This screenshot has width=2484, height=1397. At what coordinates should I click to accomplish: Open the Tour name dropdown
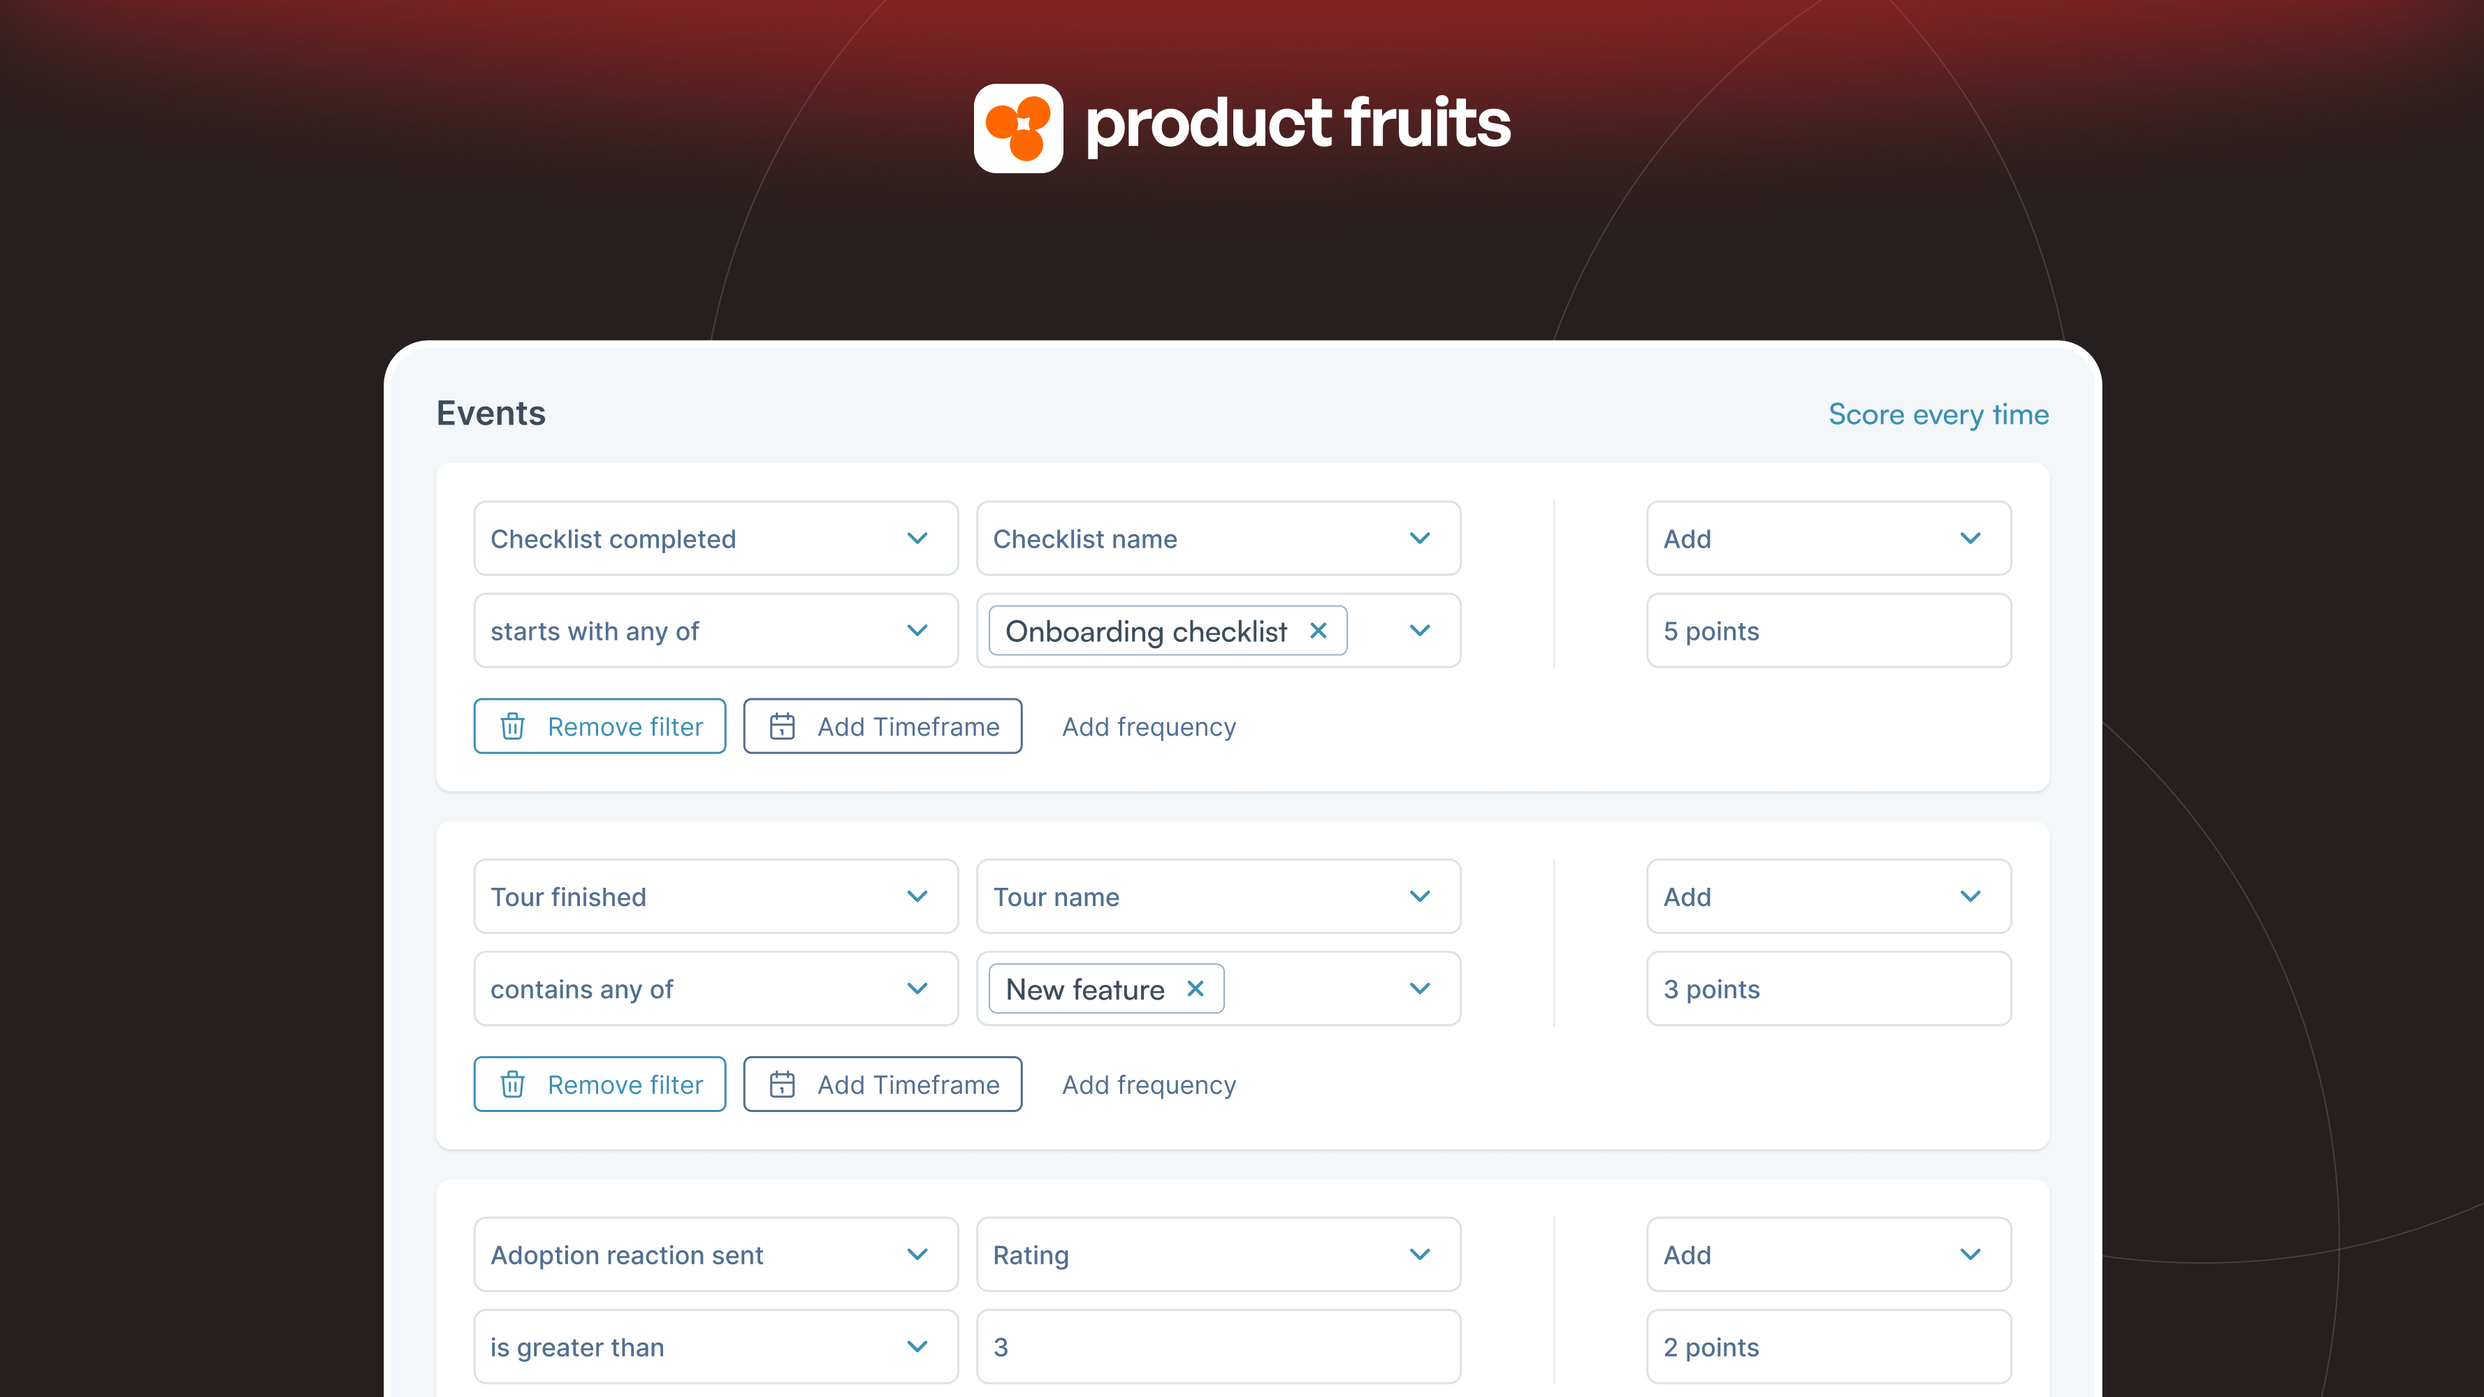(1419, 895)
